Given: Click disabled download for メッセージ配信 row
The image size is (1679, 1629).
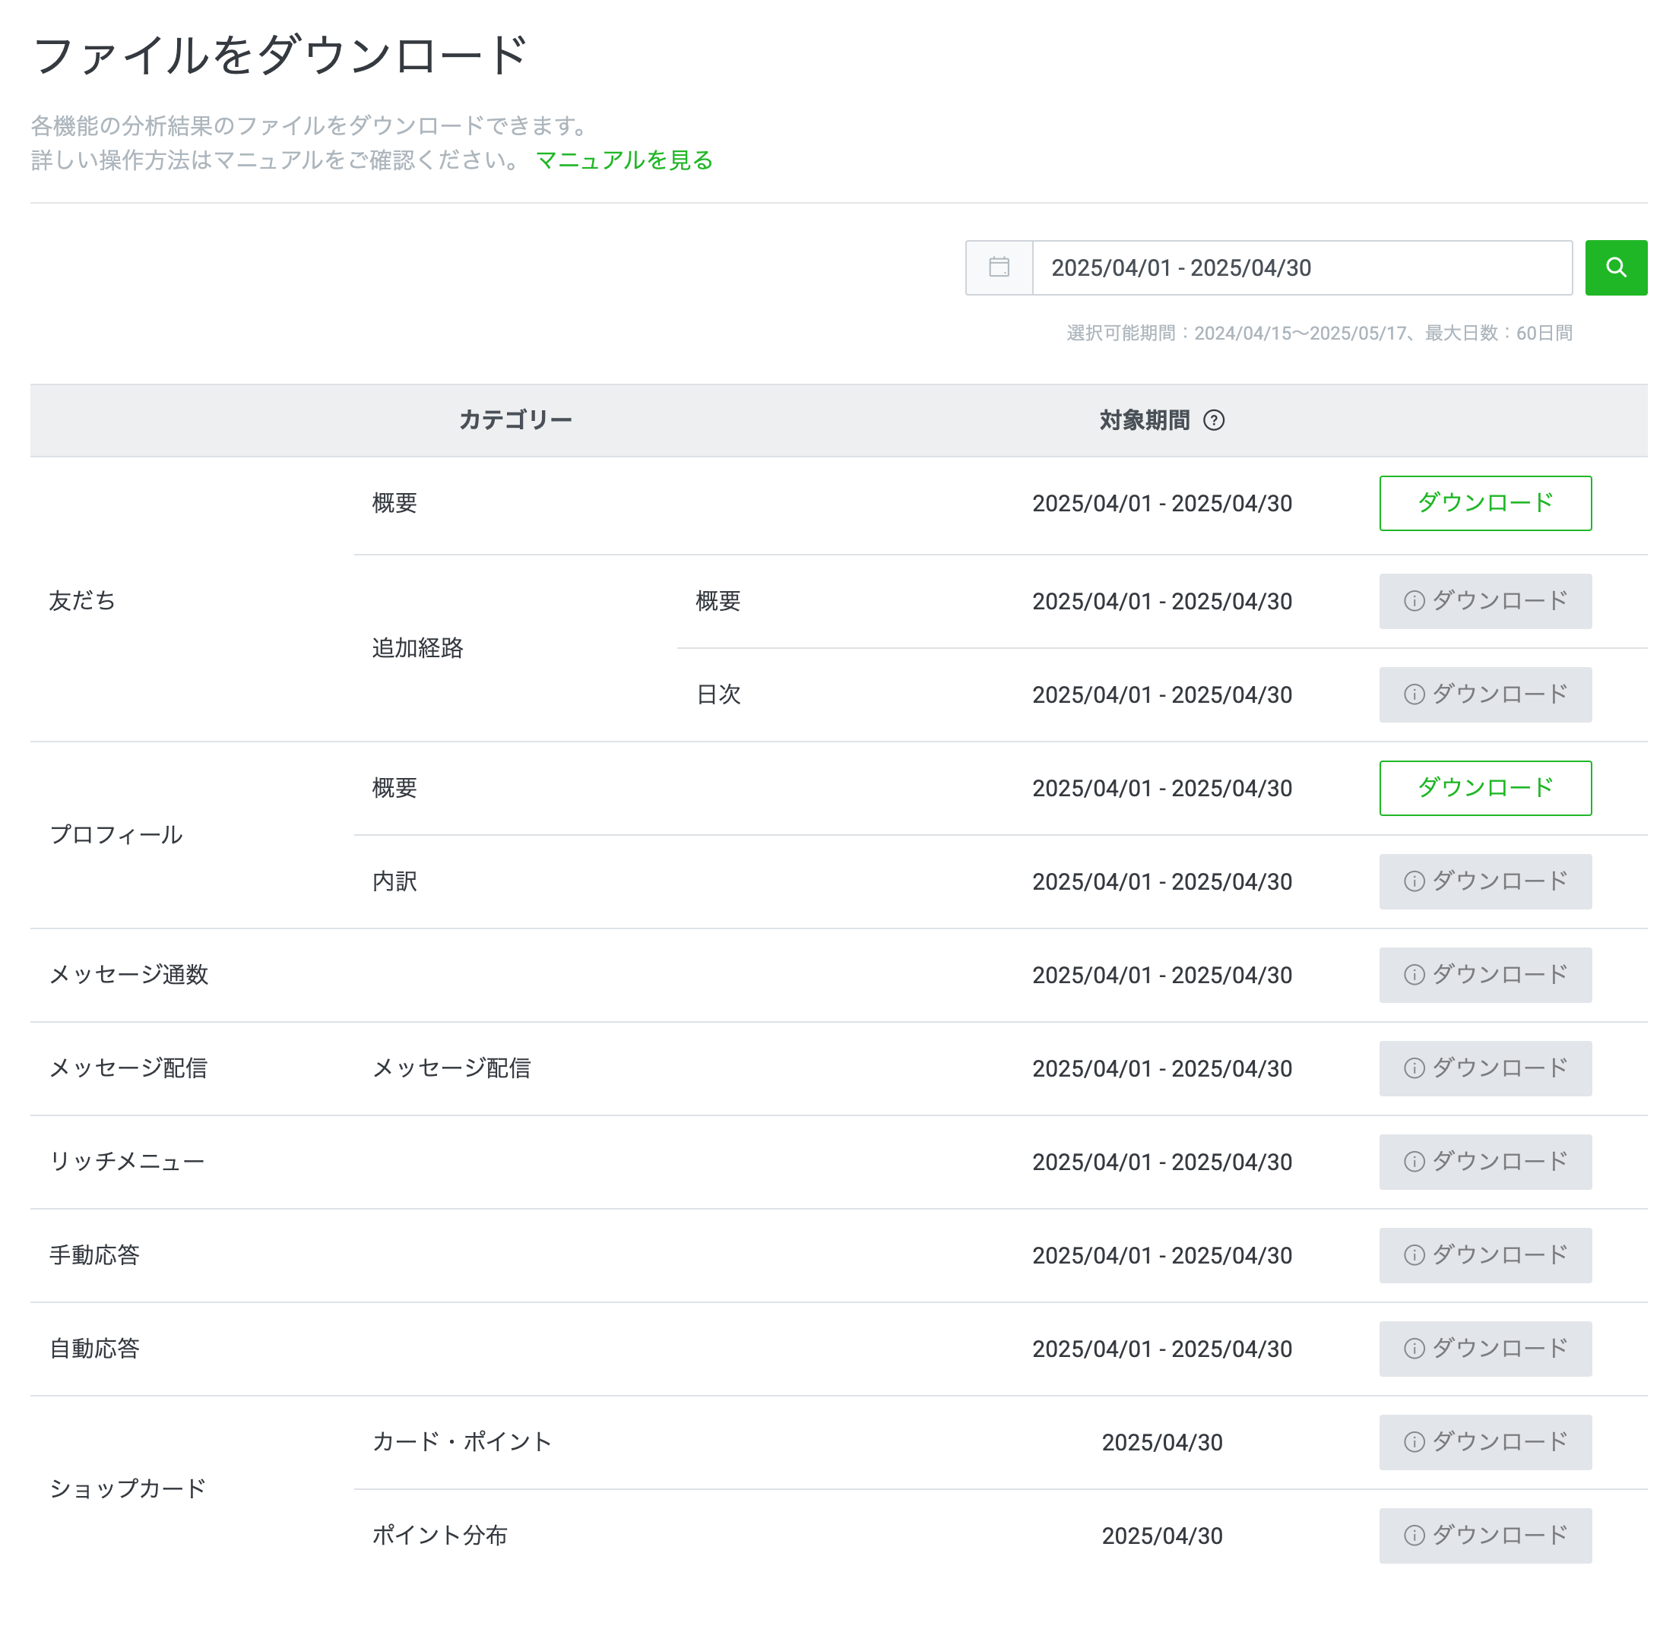Looking at the screenshot, I should 1484,1068.
